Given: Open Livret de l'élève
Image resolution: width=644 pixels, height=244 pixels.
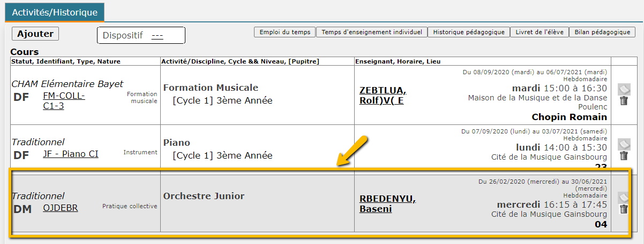Looking at the screenshot, I should pyautogui.click(x=539, y=32).
